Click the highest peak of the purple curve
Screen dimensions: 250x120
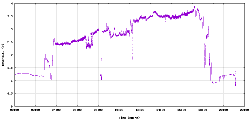tap(194, 7)
